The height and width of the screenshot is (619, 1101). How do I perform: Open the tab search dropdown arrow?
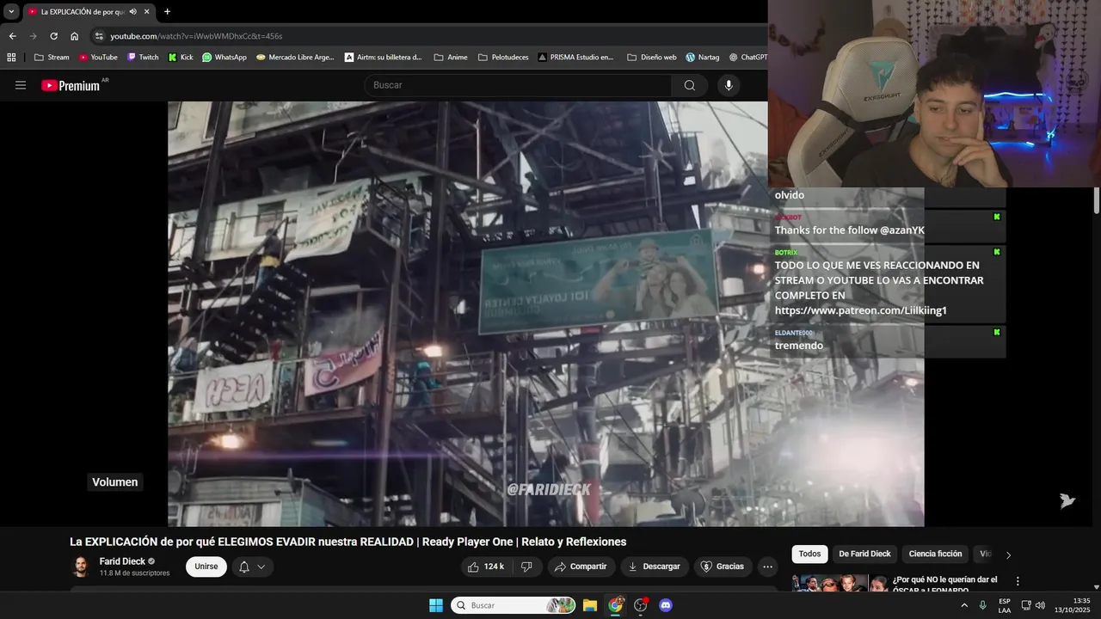(x=11, y=11)
